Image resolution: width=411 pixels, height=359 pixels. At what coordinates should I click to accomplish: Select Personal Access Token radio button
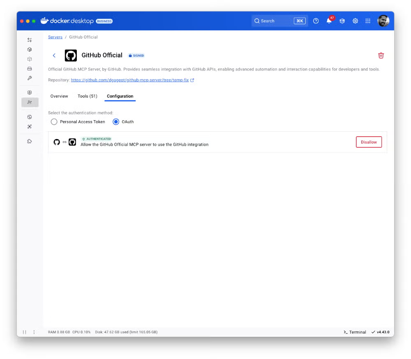pos(54,122)
